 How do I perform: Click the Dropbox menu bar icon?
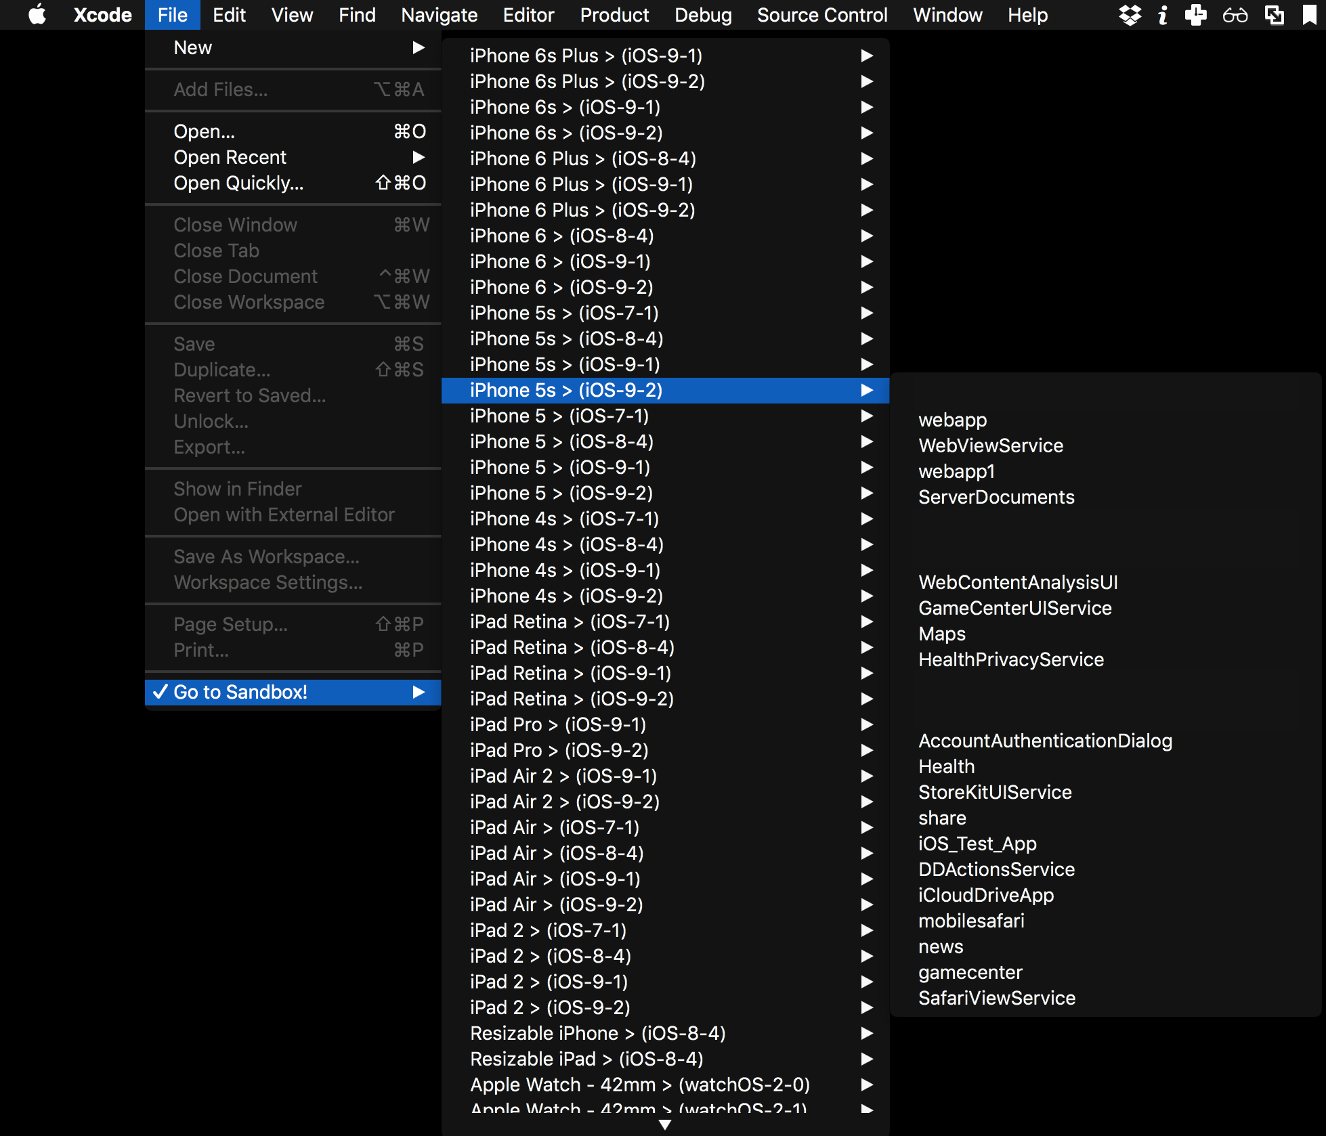(x=1130, y=14)
